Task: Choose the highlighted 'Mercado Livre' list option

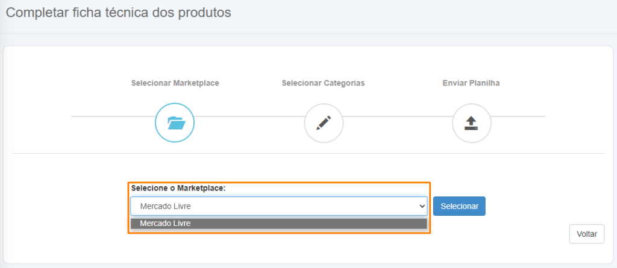Action: pyautogui.click(x=279, y=224)
